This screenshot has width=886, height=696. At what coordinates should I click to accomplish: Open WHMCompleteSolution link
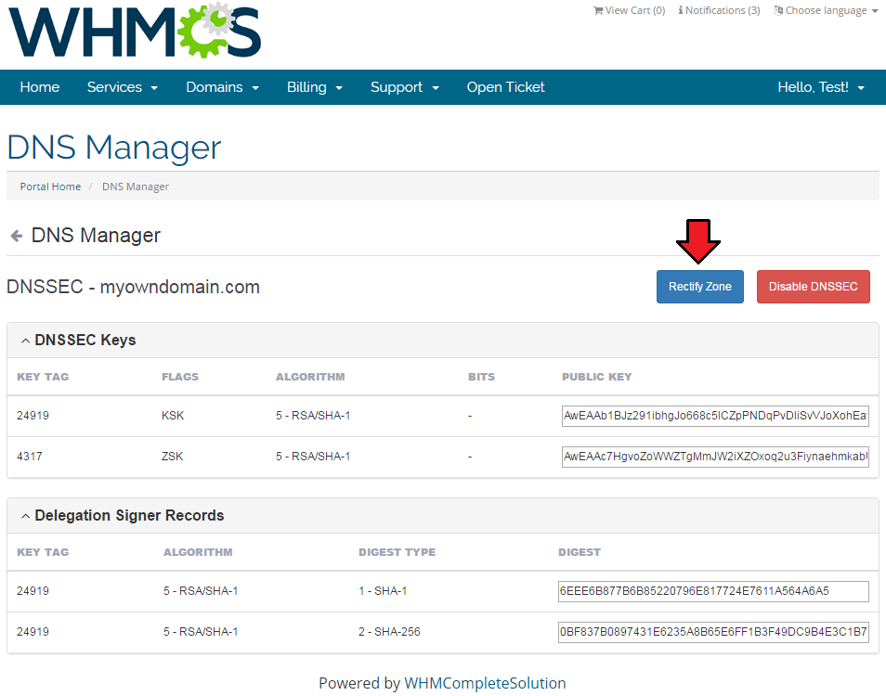[485, 683]
